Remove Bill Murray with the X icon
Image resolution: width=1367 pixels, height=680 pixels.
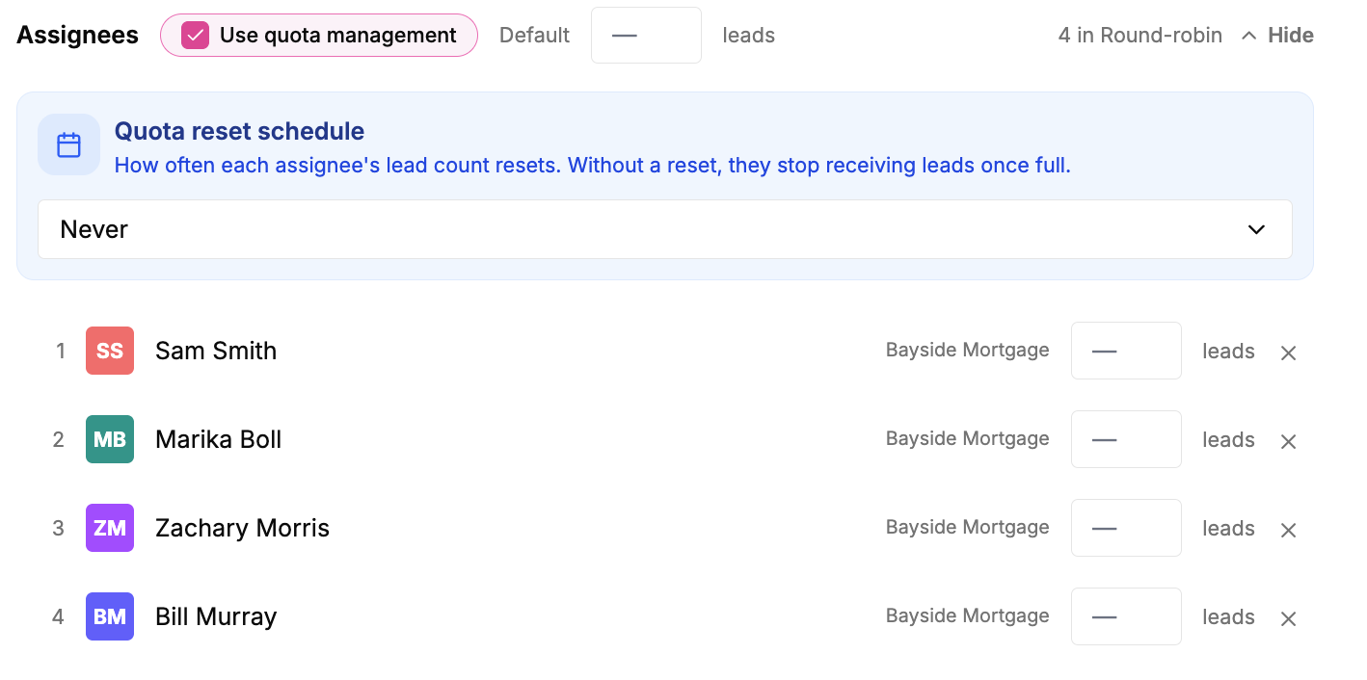pyautogui.click(x=1288, y=618)
